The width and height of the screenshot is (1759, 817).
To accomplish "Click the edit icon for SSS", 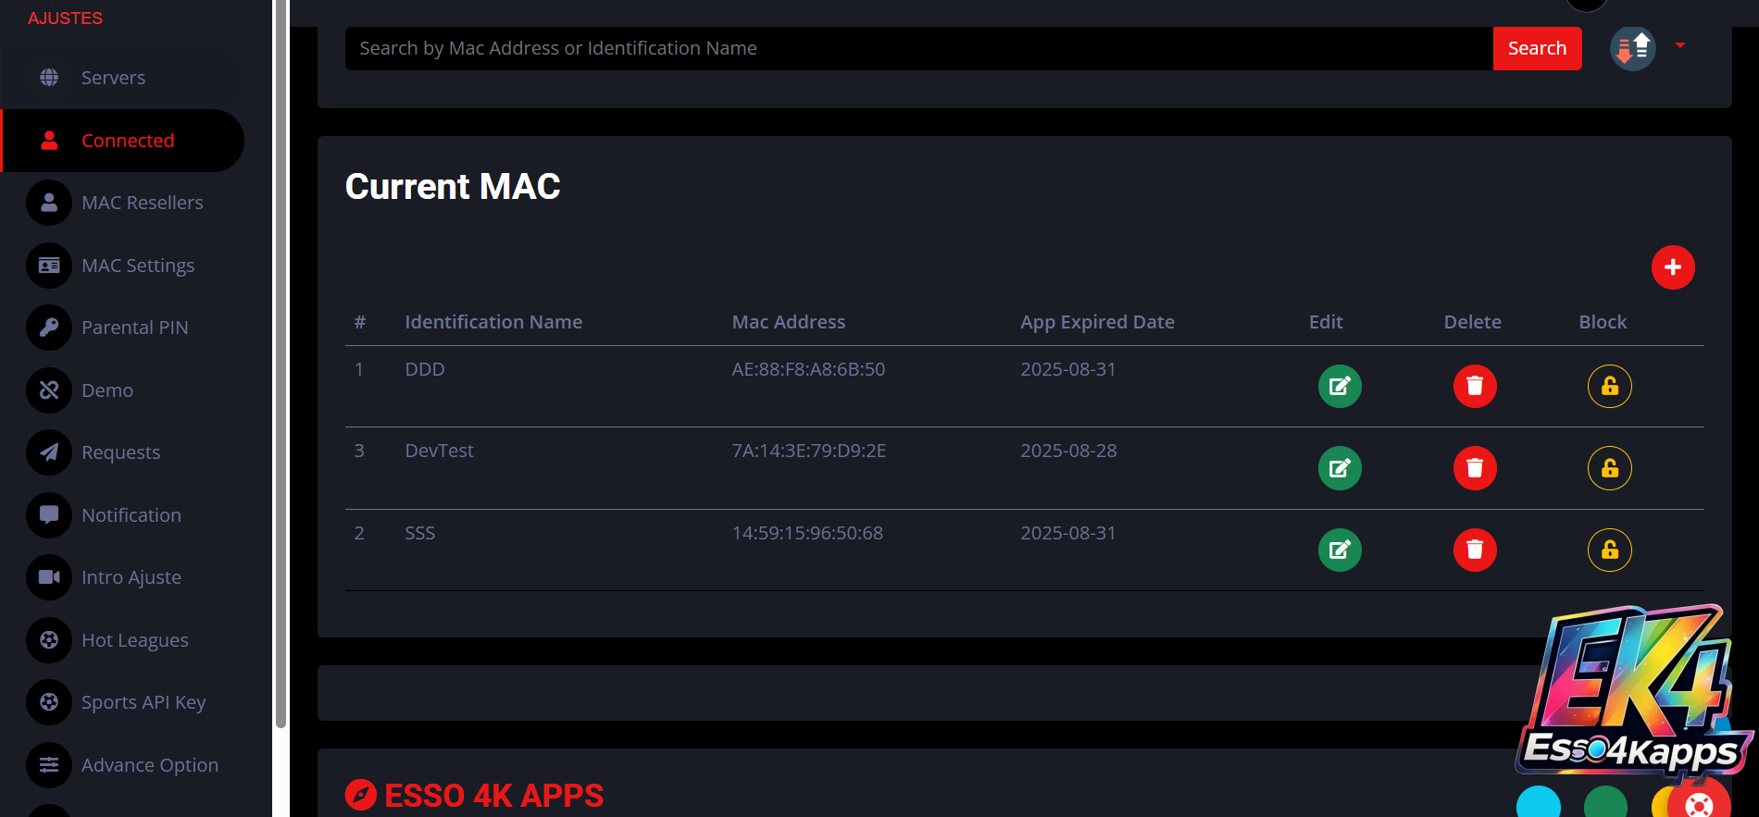I will pos(1339,550).
